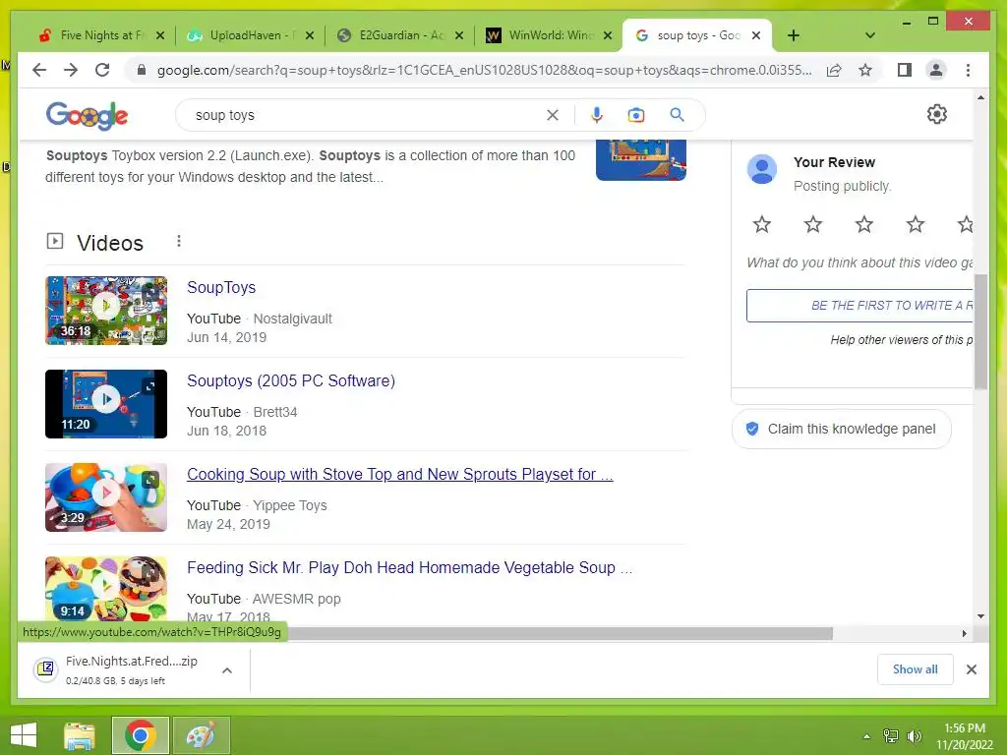Close the soup toys Google tab
1007x755 pixels.
coord(756,35)
